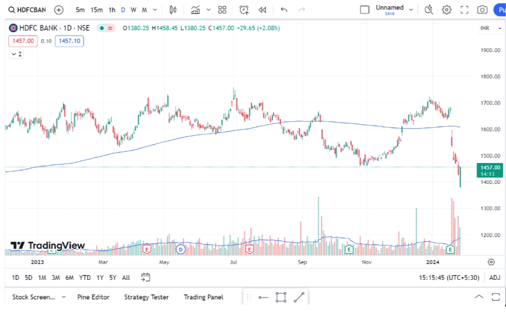Click the undo arrow icon
Screen dimensions: 506x312
(x=283, y=9)
